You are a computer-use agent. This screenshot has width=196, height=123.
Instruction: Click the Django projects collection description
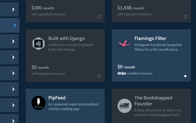70,47
